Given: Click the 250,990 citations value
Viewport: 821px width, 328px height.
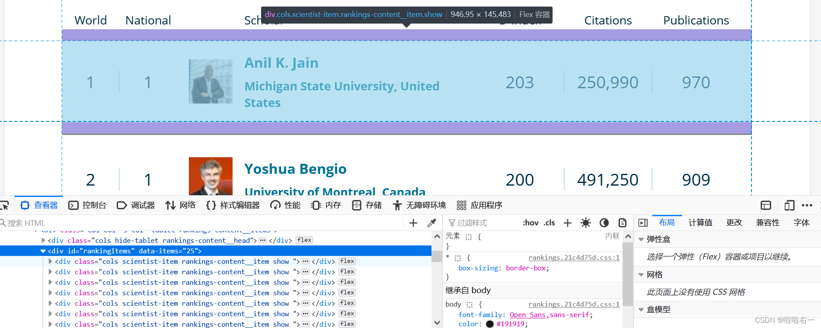Looking at the screenshot, I should pyautogui.click(x=608, y=83).
